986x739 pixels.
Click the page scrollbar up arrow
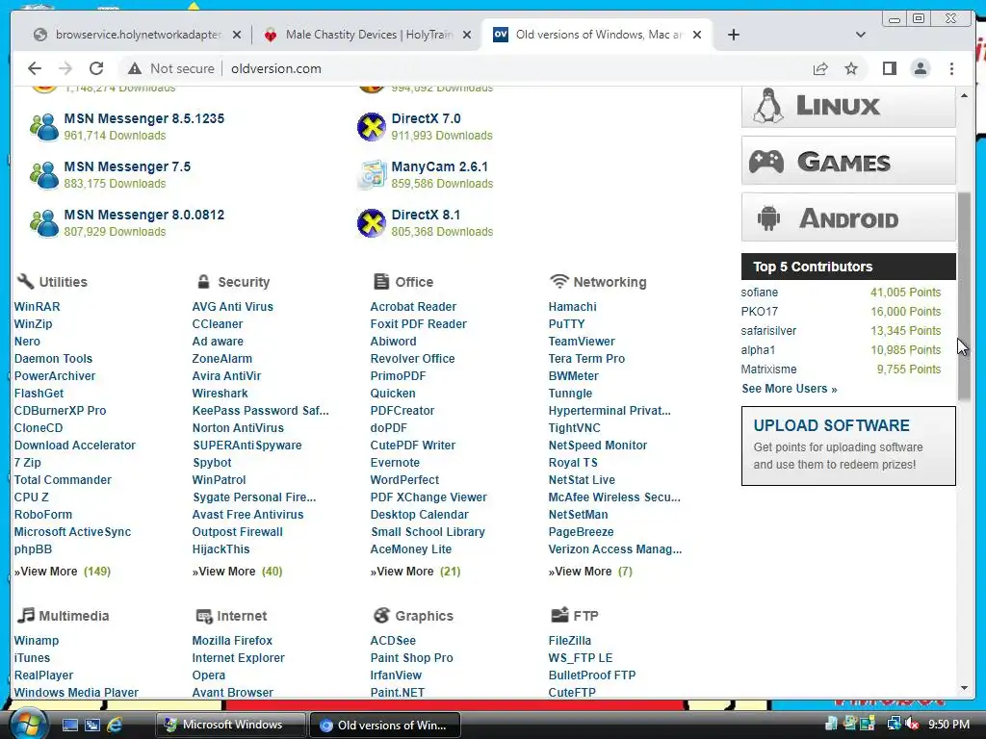(964, 95)
